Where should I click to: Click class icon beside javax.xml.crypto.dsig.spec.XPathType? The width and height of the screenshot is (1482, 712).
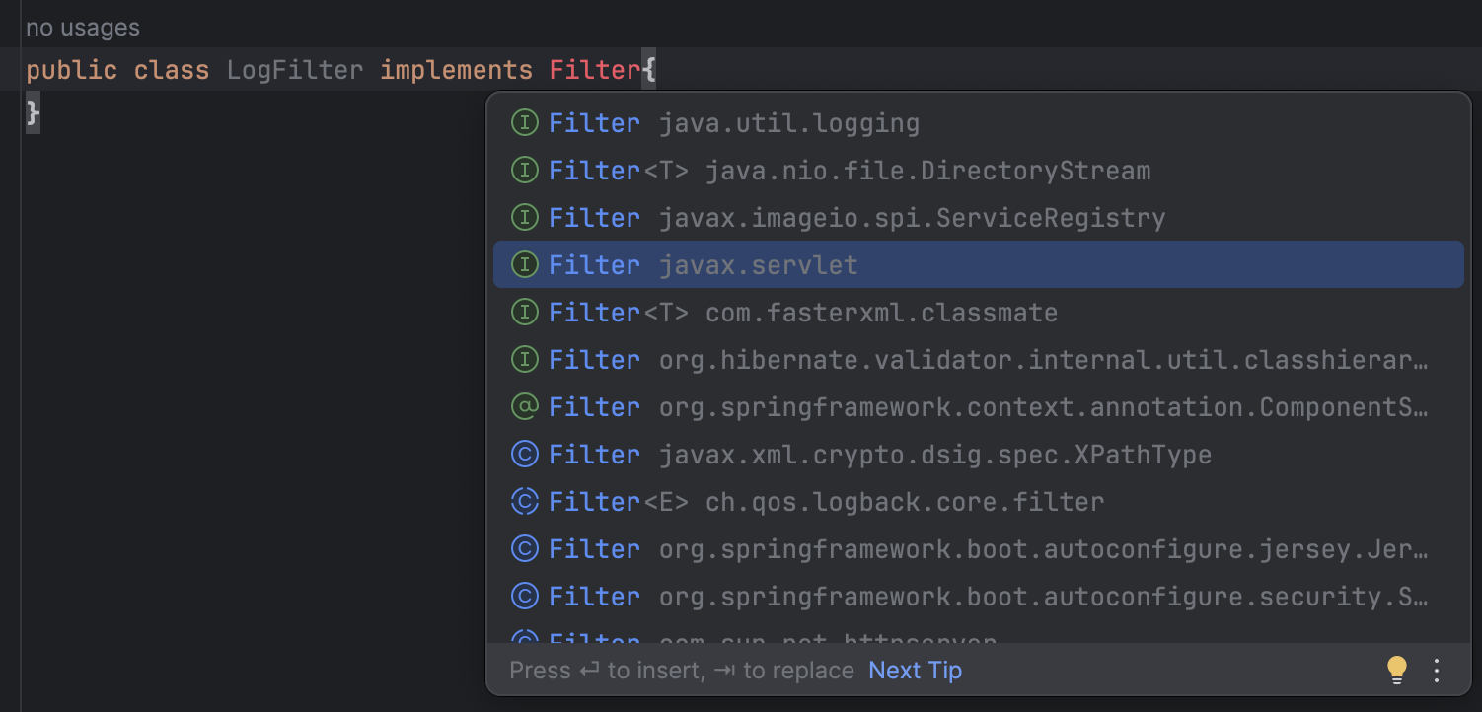tap(524, 455)
